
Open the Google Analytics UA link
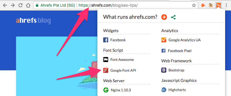point(185,40)
